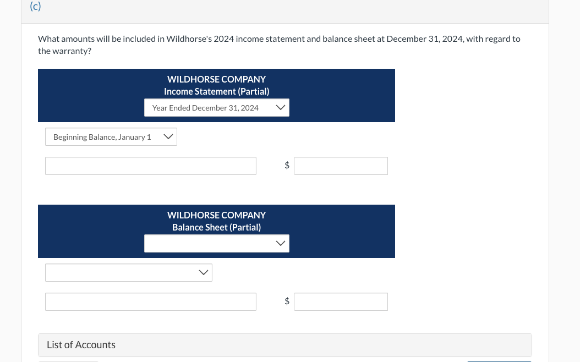Open the Year Ended December 31, 2024 dropdown
The width and height of the screenshot is (580, 362).
tap(216, 107)
